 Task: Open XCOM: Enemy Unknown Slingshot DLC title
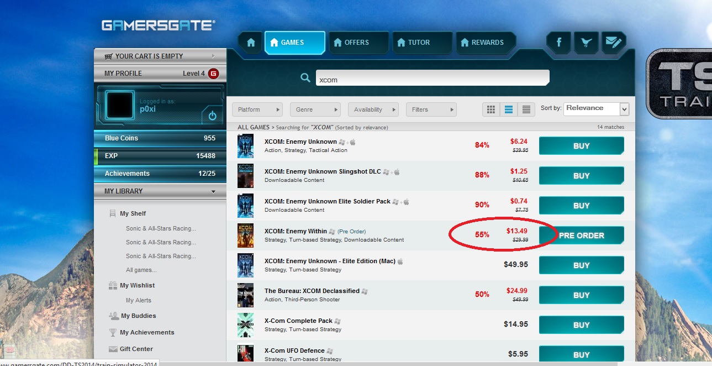coord(323,171)
